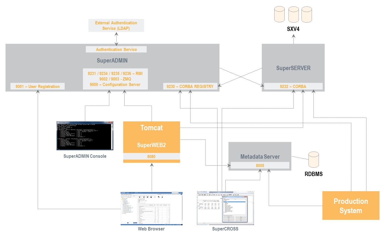Select the 9230 – CORBA REGISTRY port box
Screen dimensions: 385x238
point(190,86)
